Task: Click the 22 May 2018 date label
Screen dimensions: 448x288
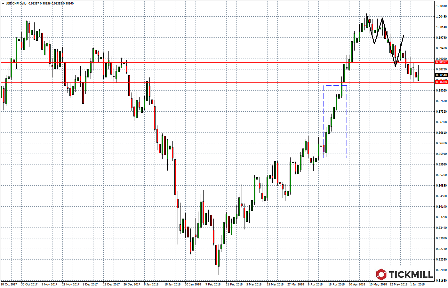Action: click(398, 284)
